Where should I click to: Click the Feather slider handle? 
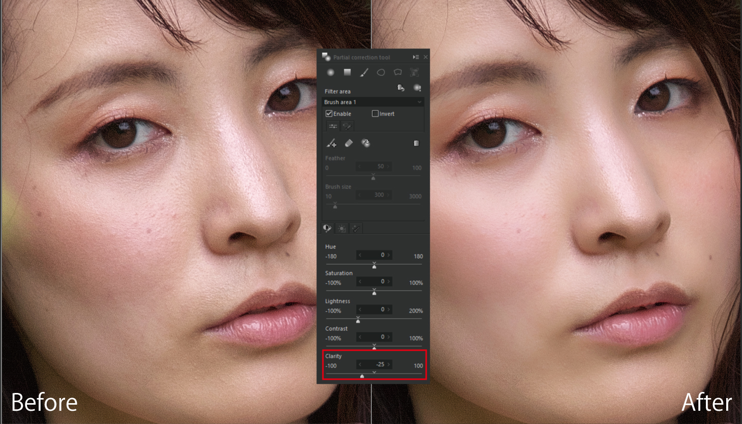tap(373, 178)
